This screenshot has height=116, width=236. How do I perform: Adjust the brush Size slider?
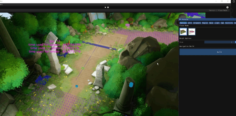[220, 42]
